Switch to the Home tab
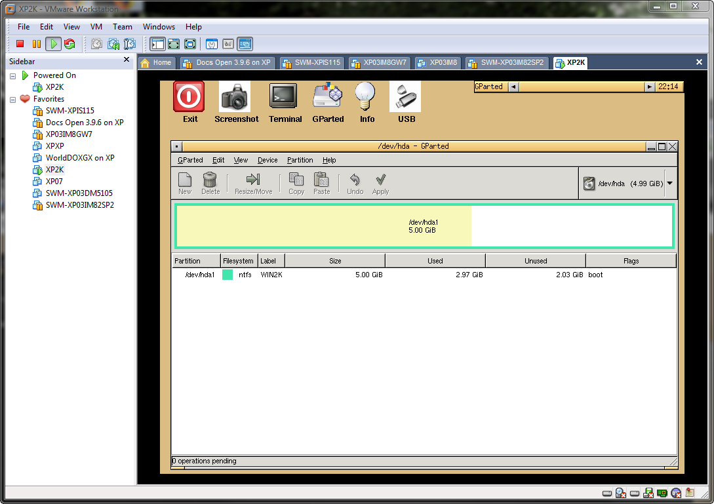This screenshot has width=714, height=504. (x=157, y=63)
